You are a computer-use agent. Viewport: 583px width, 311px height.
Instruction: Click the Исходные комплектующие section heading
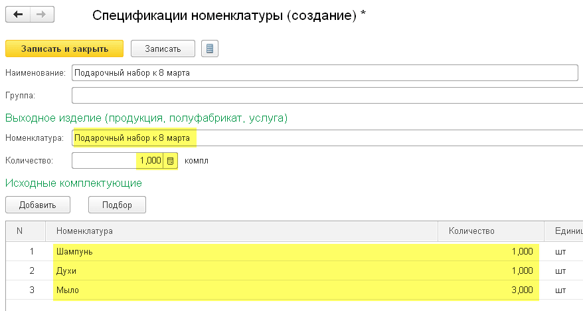[74, 183]
